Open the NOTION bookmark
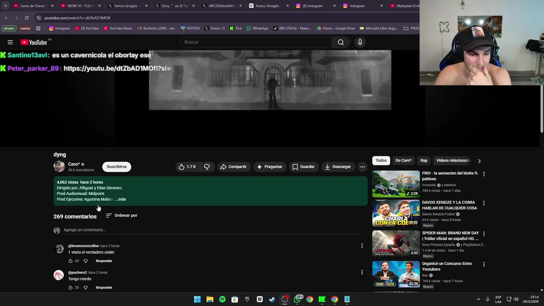This screenshot has width=544, height=306. tap(190, 28)
